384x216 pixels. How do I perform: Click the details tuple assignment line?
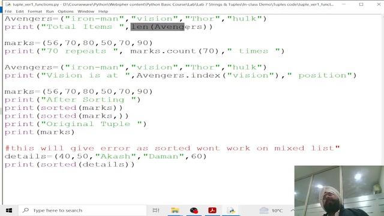click(106, 156)
